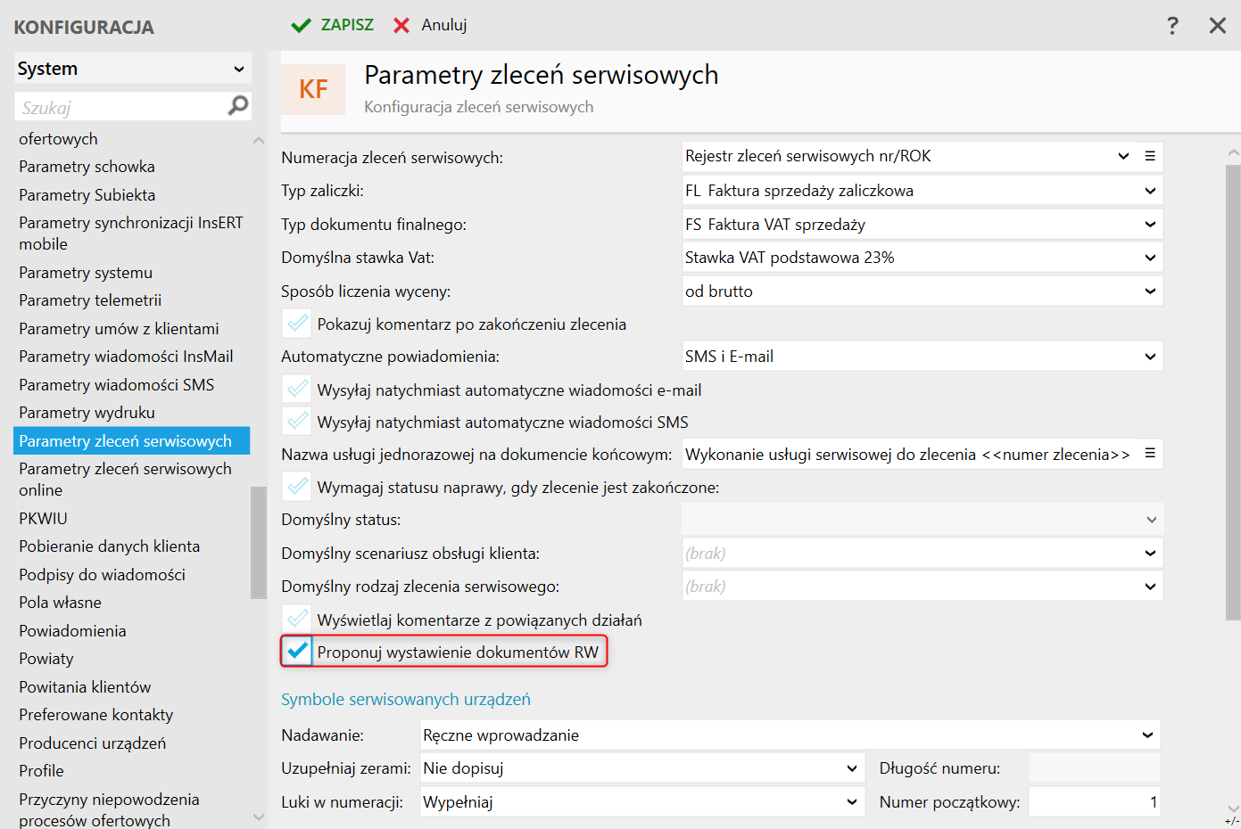Viewport: 1241px width, 829px height.
Task: Open the Domyślna stawka Vat dropdown
Action: (x=1150, y=258)
